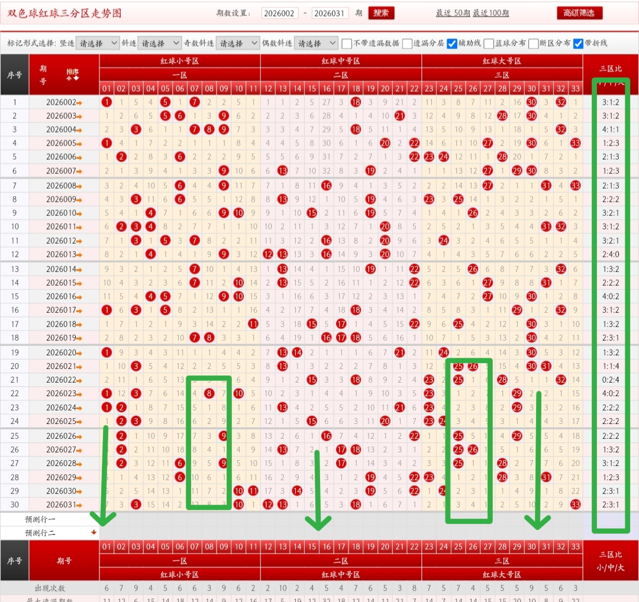Click the 预测行二 row label

pos(40,533)
